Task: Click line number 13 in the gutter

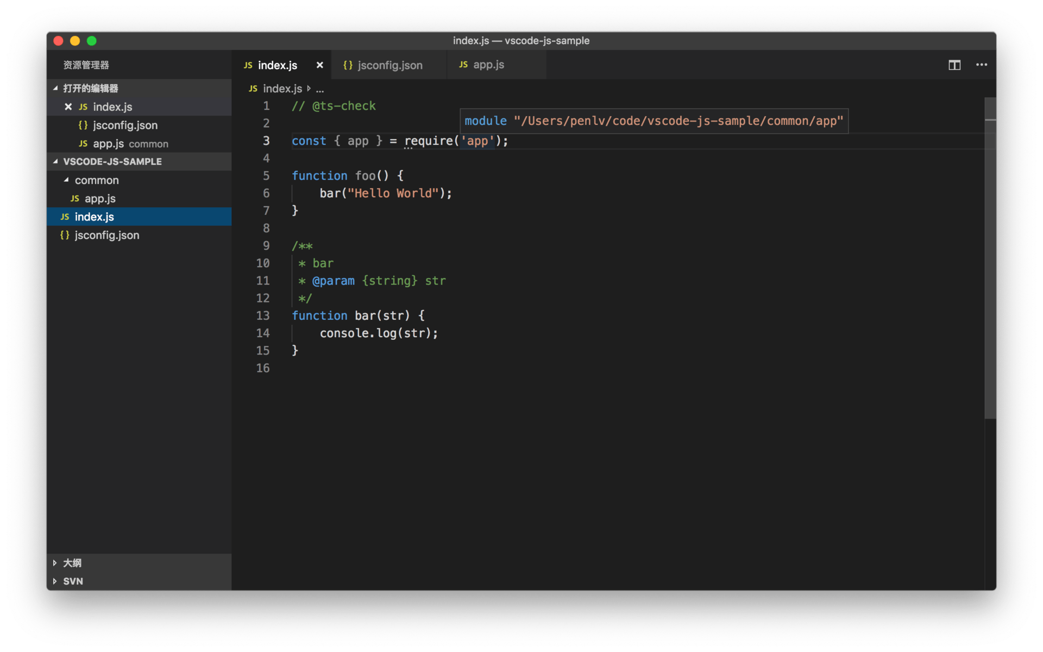Action: tap(263, 316)
